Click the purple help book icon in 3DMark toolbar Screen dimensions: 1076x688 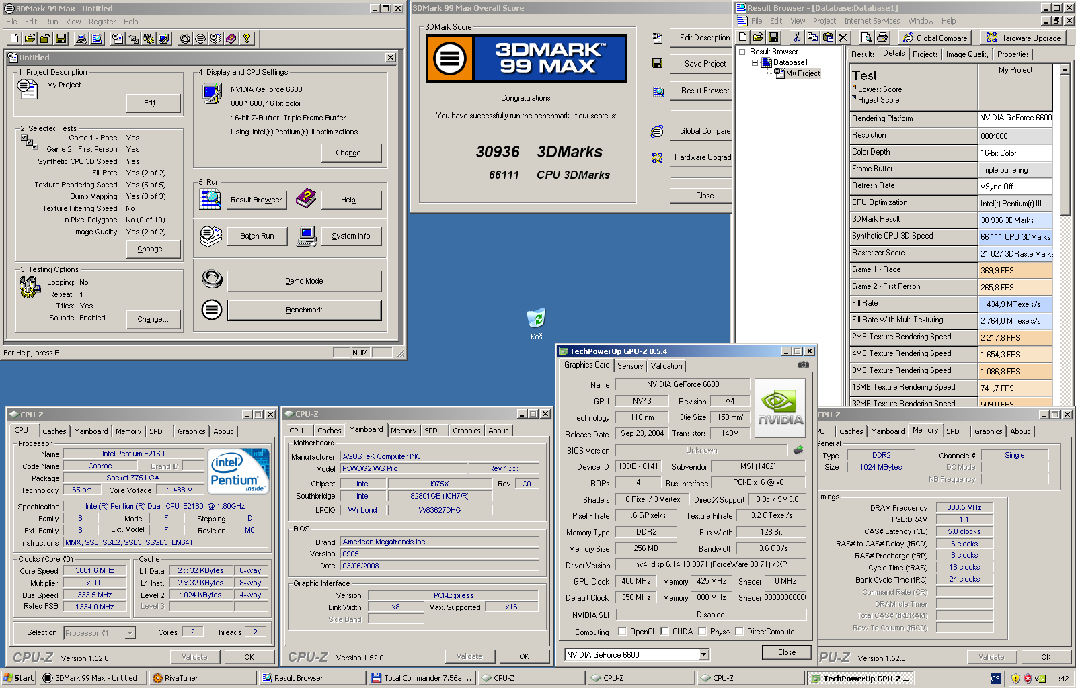click(231, 38)
